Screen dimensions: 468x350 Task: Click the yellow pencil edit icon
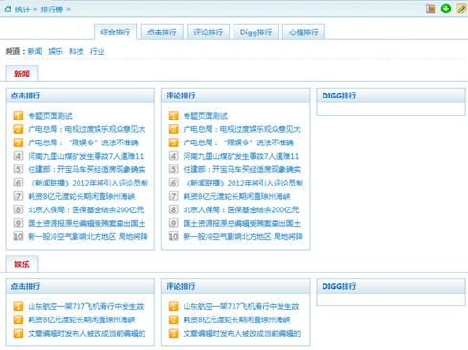pos(461,9)
